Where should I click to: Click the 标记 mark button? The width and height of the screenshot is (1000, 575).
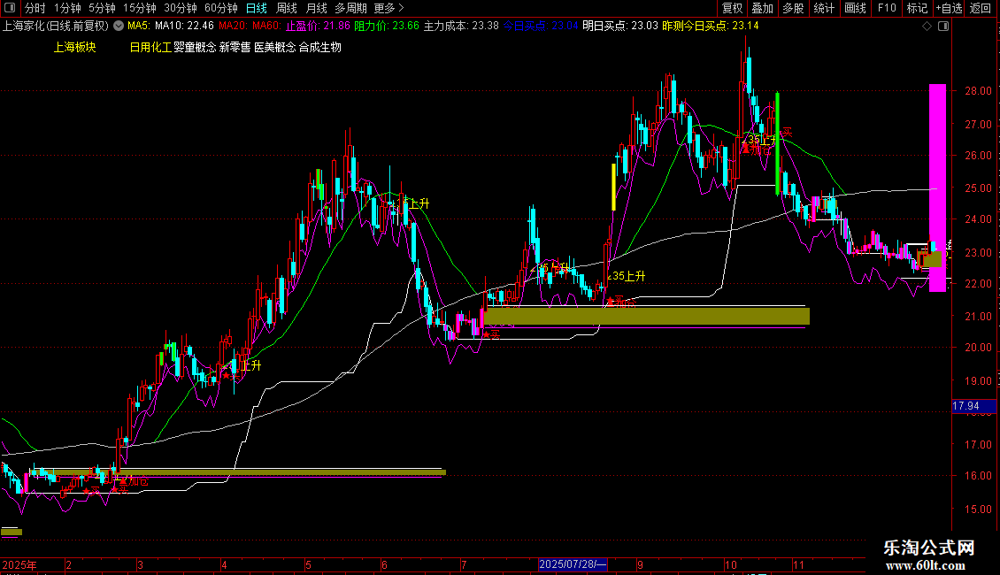coord(917,8)
